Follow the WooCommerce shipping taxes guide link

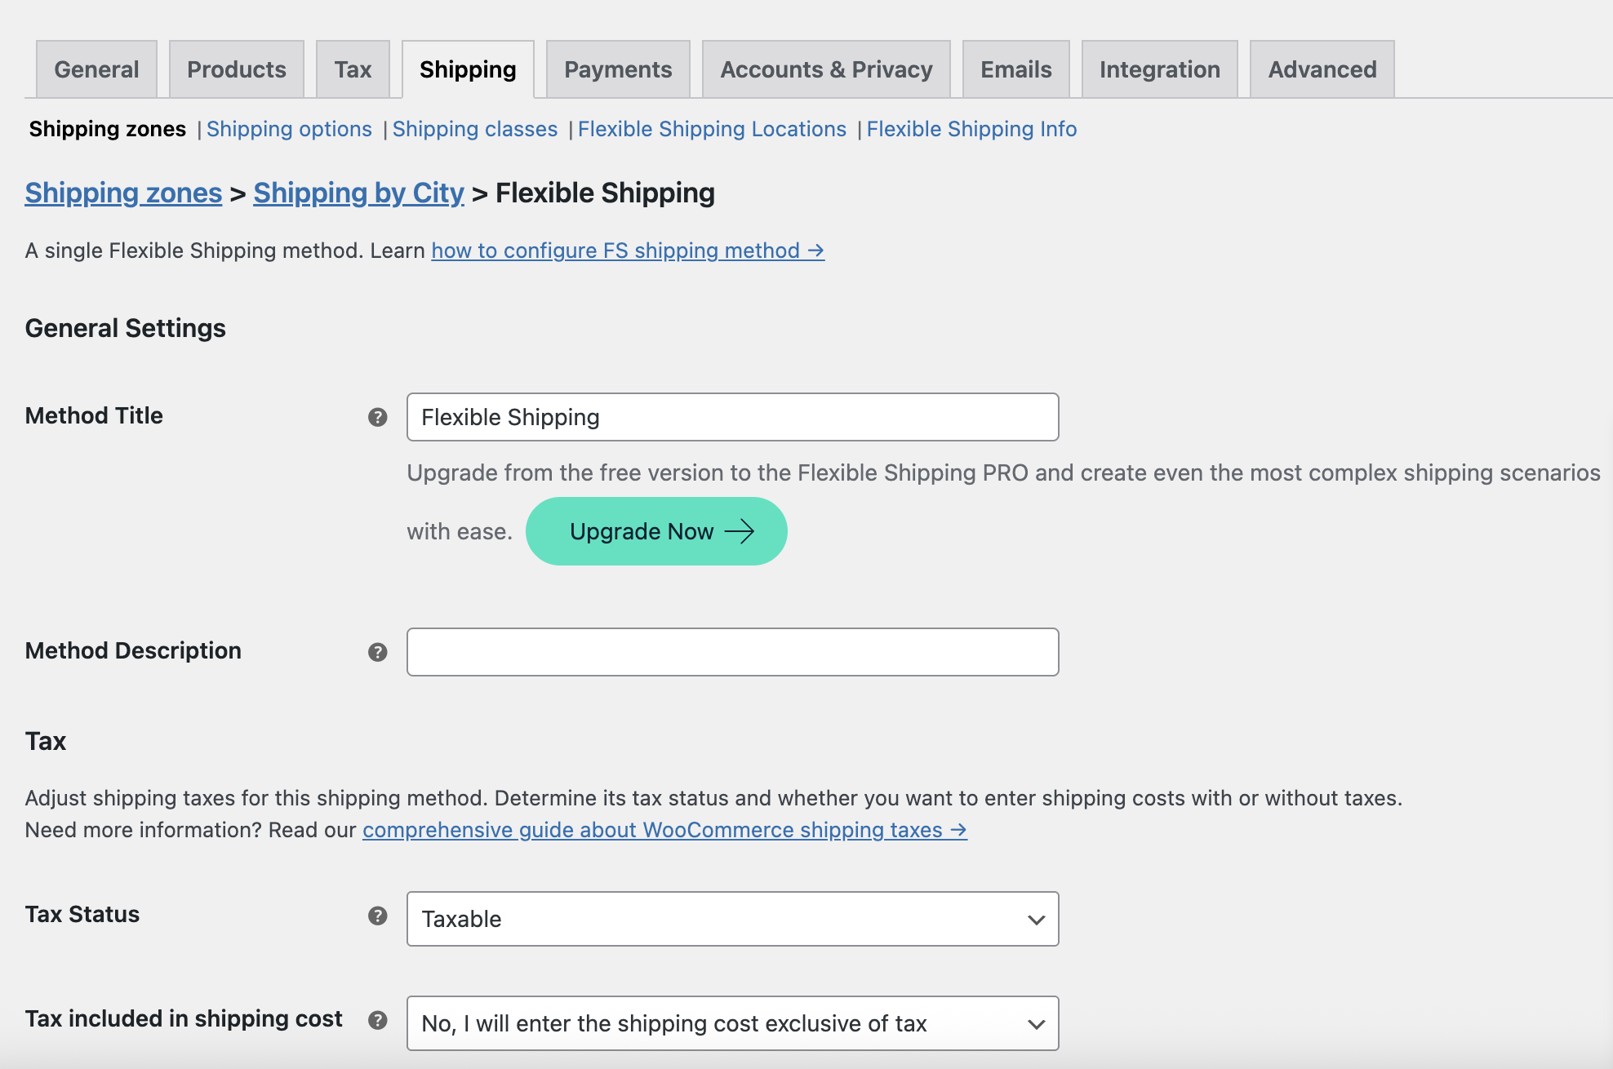(x=653, y=830)
